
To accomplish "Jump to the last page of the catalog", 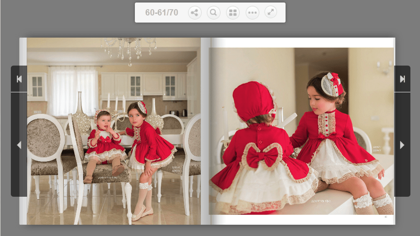I will tap(402, 79).
